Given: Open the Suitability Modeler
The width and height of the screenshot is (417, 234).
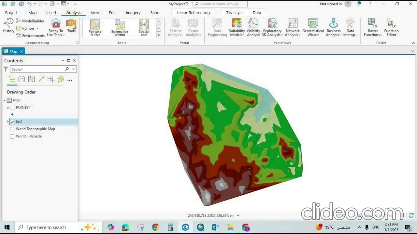Looking at the screenshot, I should pos(237,27).
